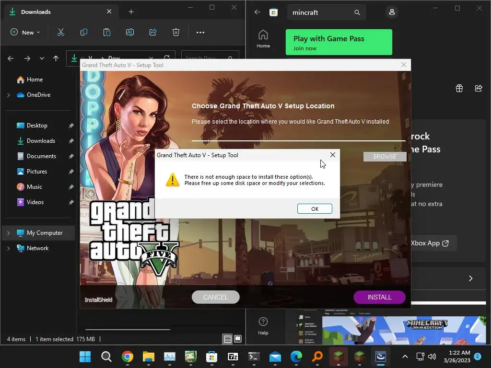Open the Store account profile icon
This screenshot has width=491, height=368.
pos(391,12)
